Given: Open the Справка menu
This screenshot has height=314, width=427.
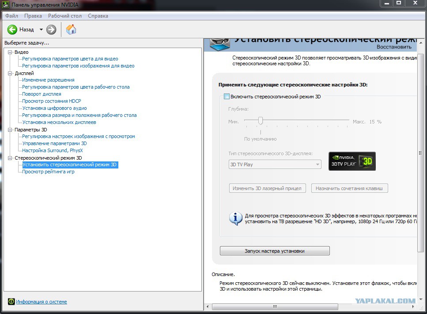Looking at the screenshot, I should [x=98, y=16].
